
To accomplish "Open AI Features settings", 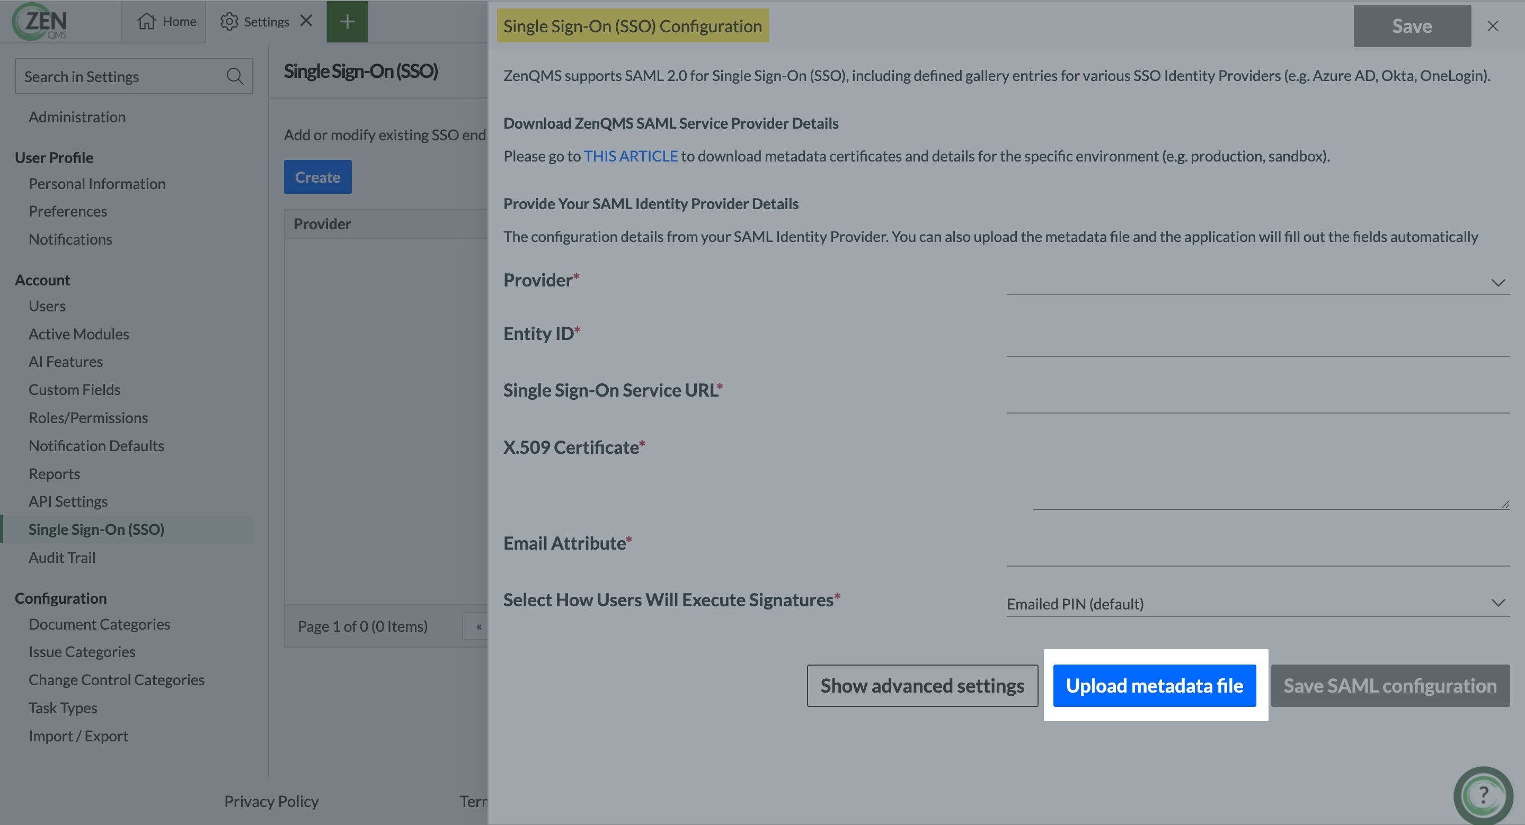I will pyautogui.click(x=66, y=362).
